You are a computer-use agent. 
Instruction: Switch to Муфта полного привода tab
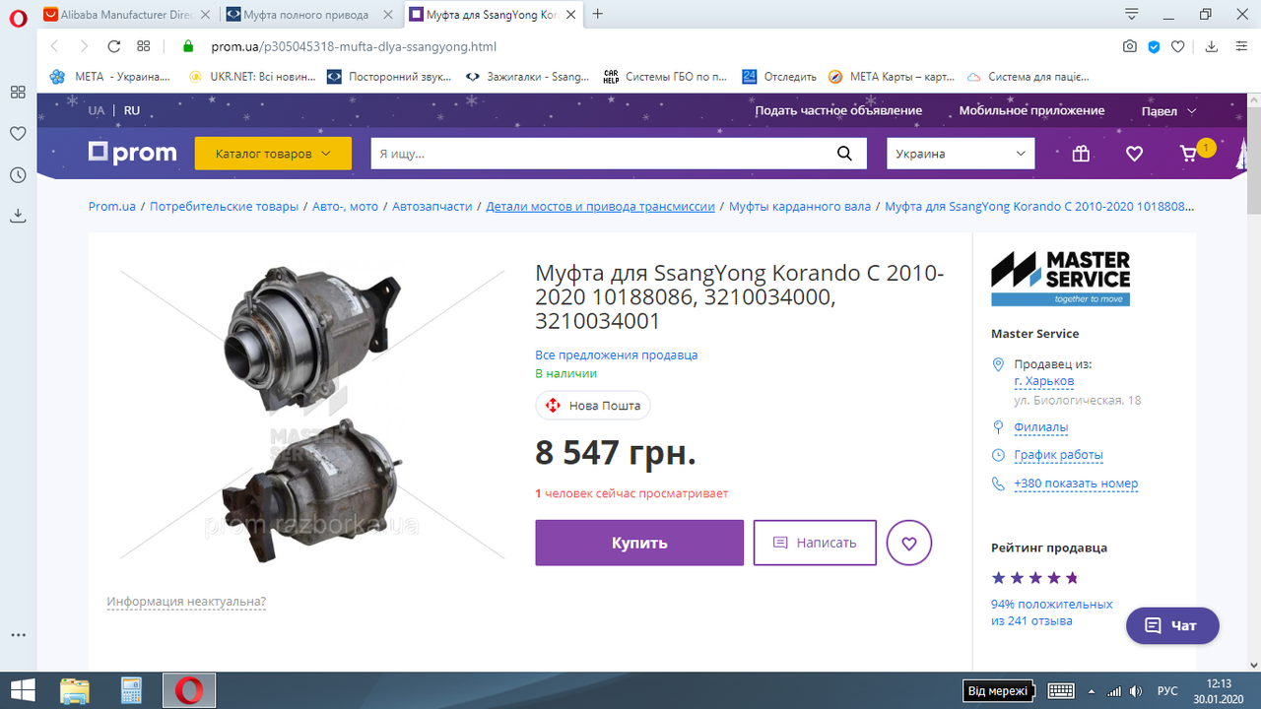point(309,15)
